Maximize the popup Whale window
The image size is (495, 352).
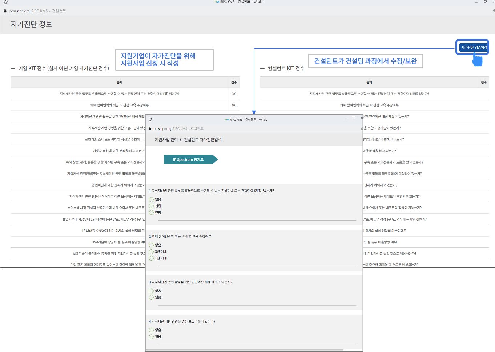tap(354, 118)
